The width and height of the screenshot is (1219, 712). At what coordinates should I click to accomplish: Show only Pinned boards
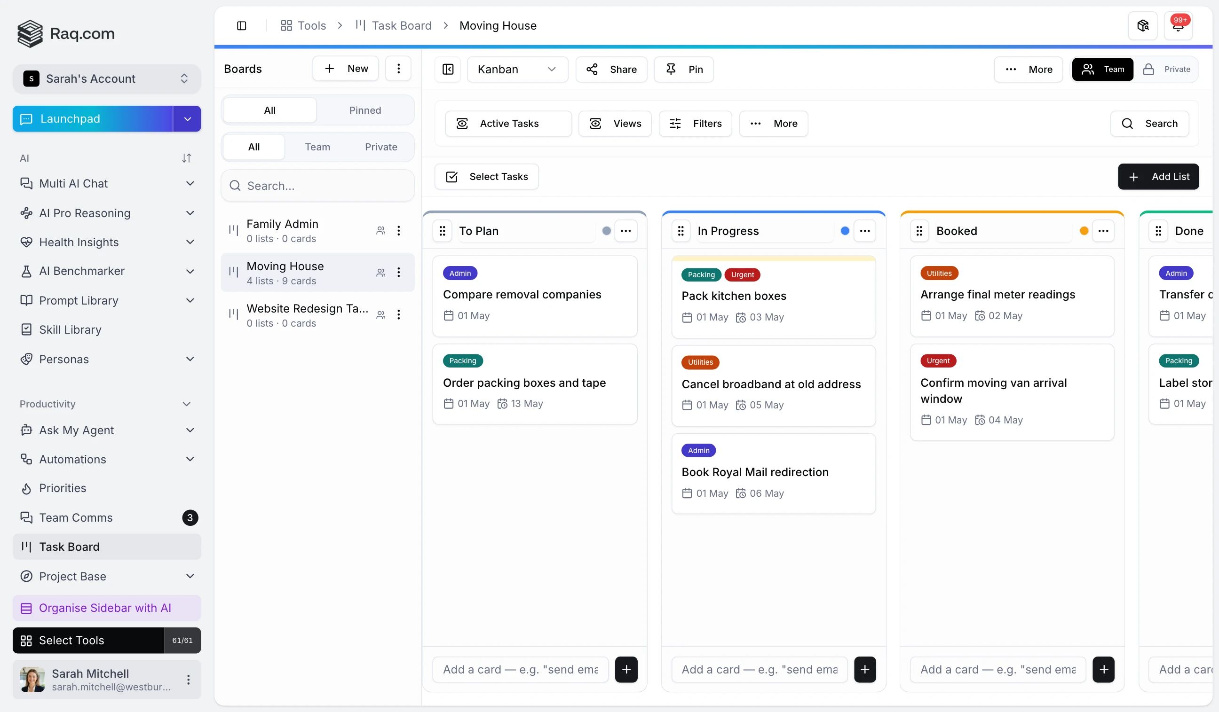[x=365, y=110]
